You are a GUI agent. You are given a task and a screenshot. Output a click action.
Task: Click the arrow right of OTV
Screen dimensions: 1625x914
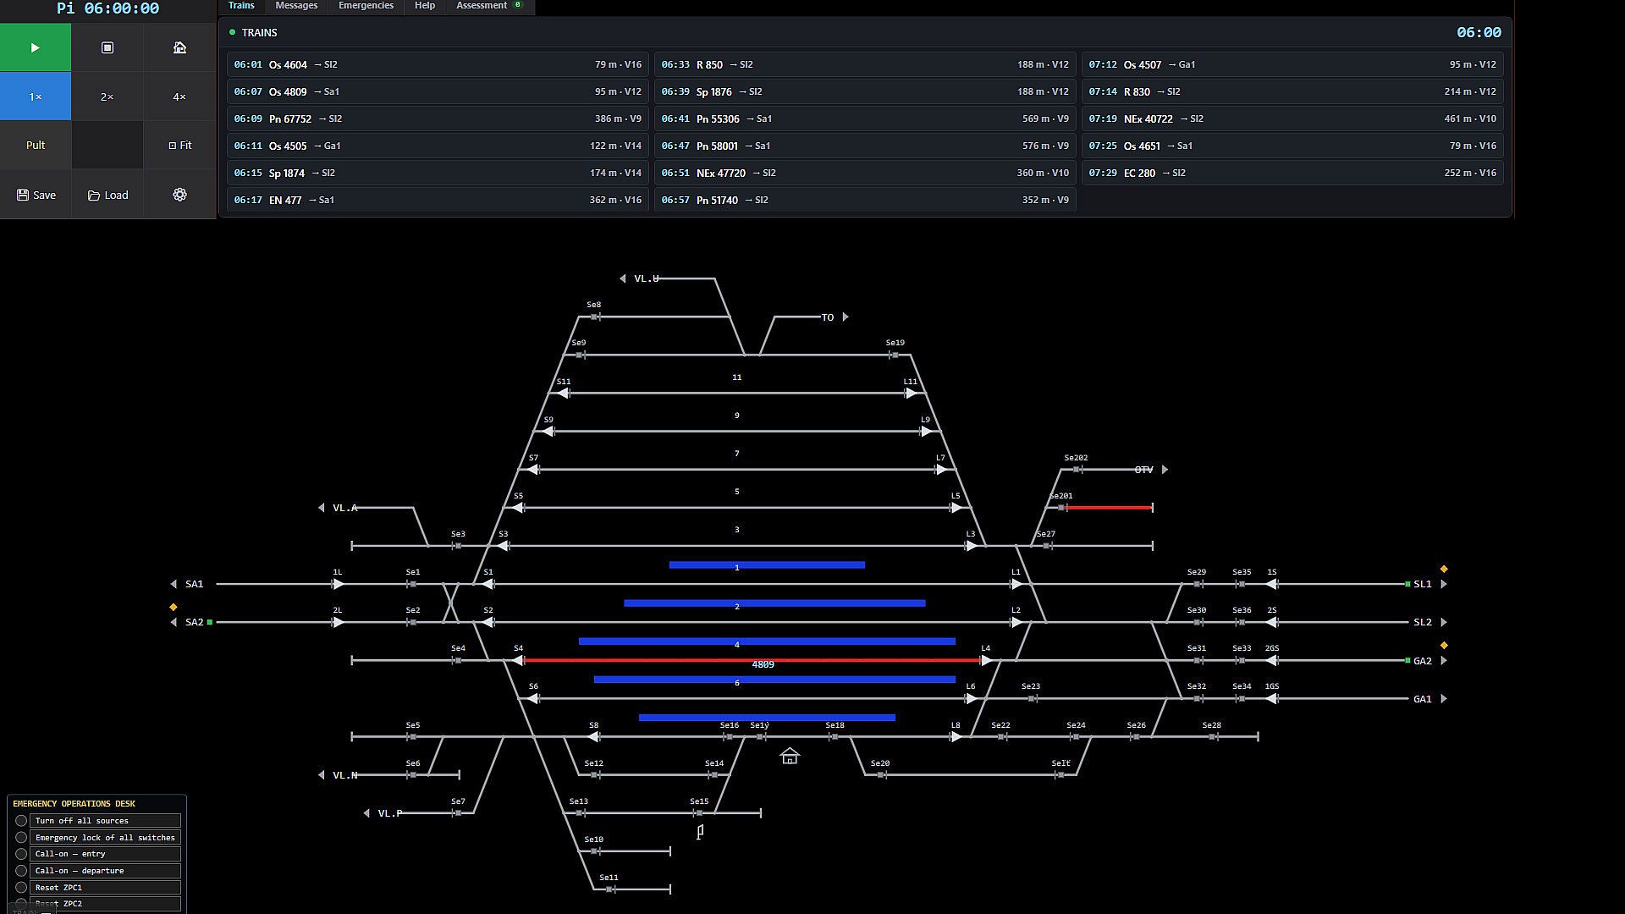(1165, 470)
